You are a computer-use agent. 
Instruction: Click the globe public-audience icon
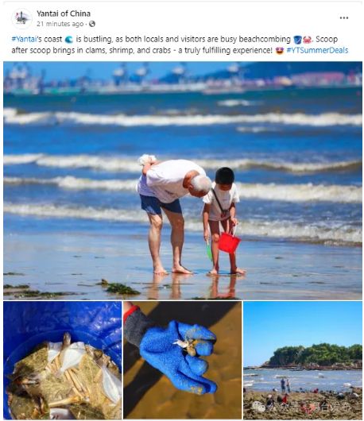(92, 24)
